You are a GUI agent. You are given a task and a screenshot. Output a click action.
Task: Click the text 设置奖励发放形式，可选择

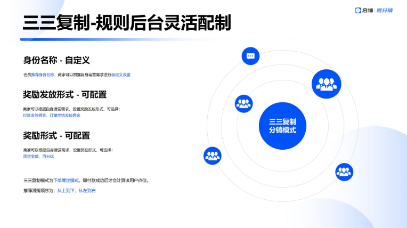click(x=96, y=109)
